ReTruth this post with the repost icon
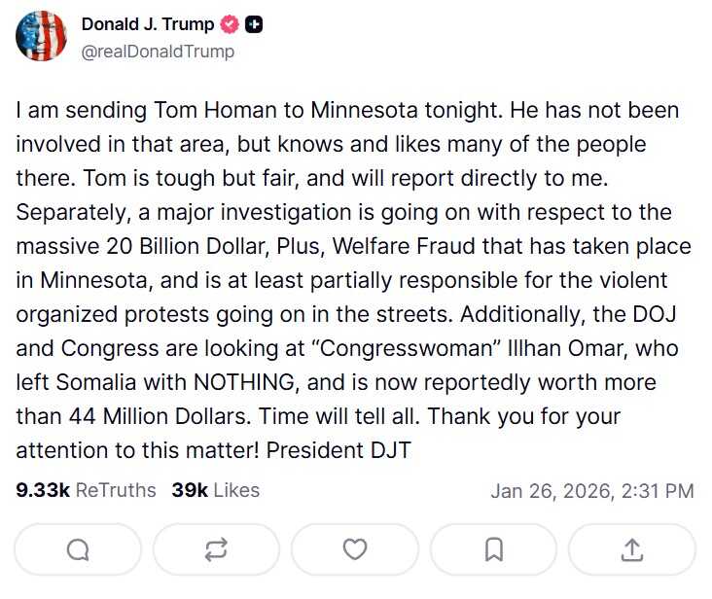The height and width of the screenshot is (599, 712). pos(216,549)
